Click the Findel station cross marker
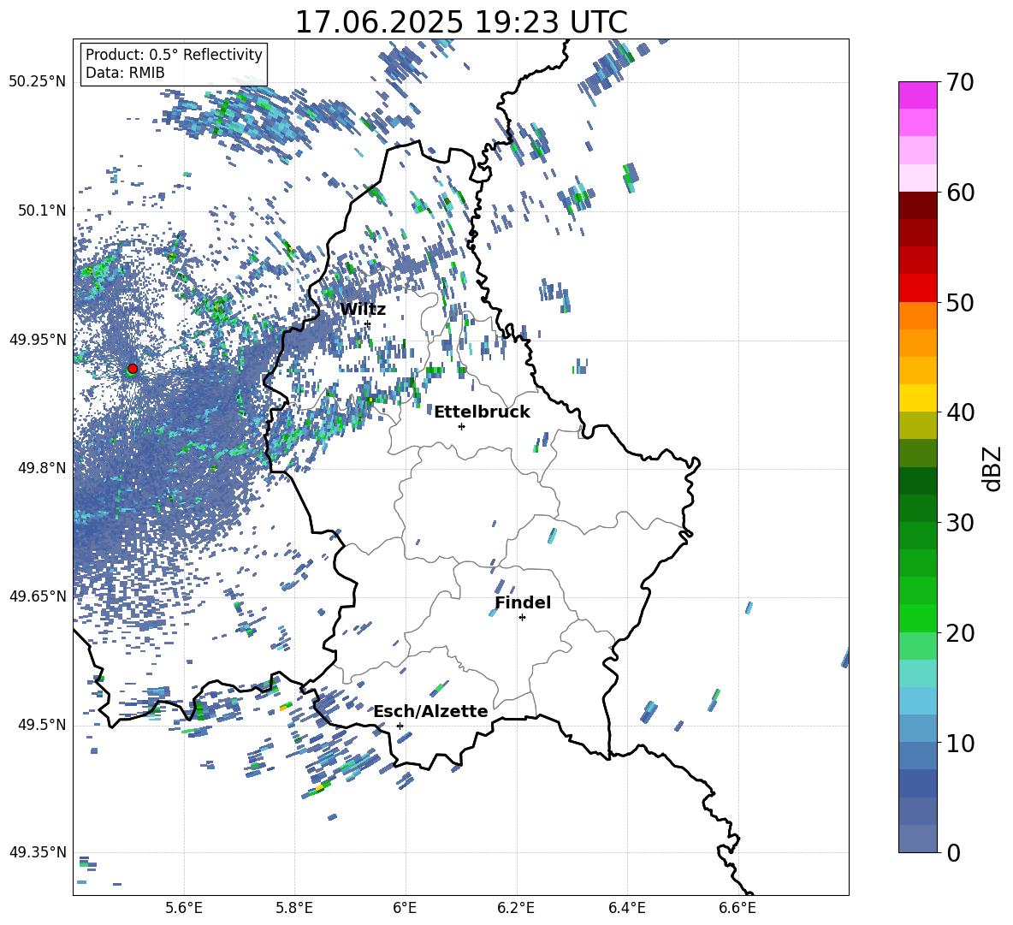Viewport: 1013px width, 925px height. pos(522,618)
